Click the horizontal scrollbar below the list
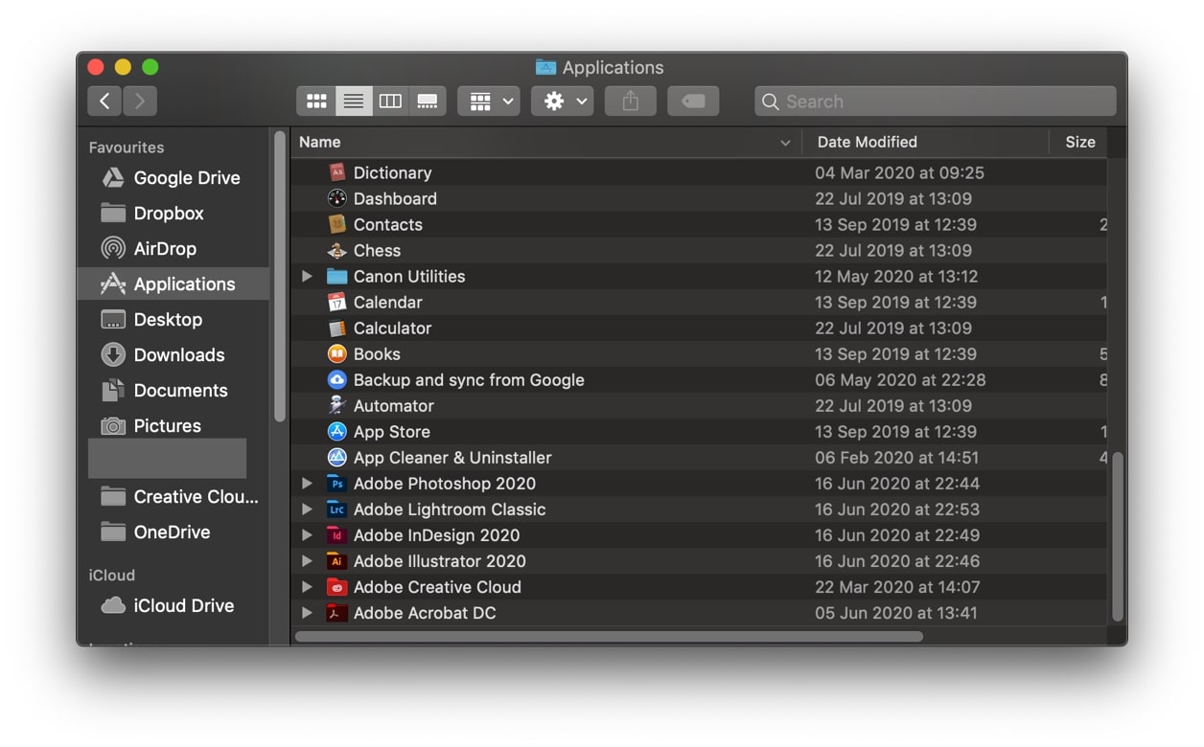 (609, 636)
